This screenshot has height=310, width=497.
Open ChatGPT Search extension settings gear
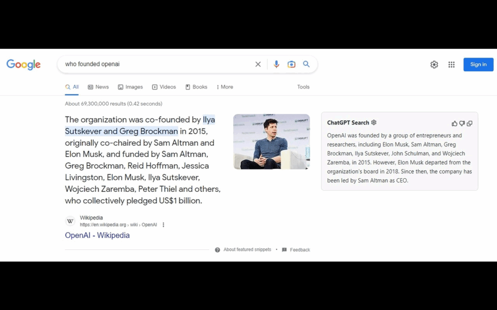tap(374, 123)
